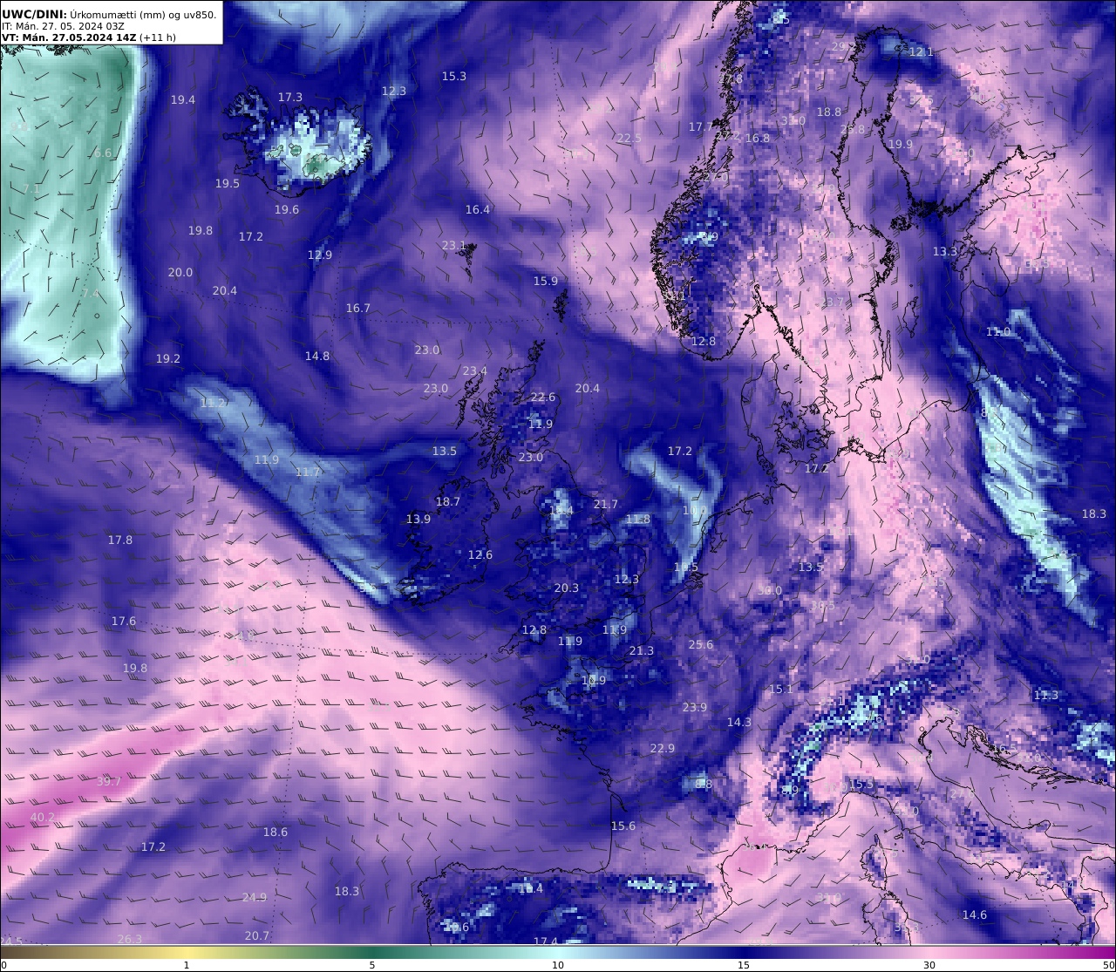Select the 15.9 value near Shetland

[x=546, y=282]
